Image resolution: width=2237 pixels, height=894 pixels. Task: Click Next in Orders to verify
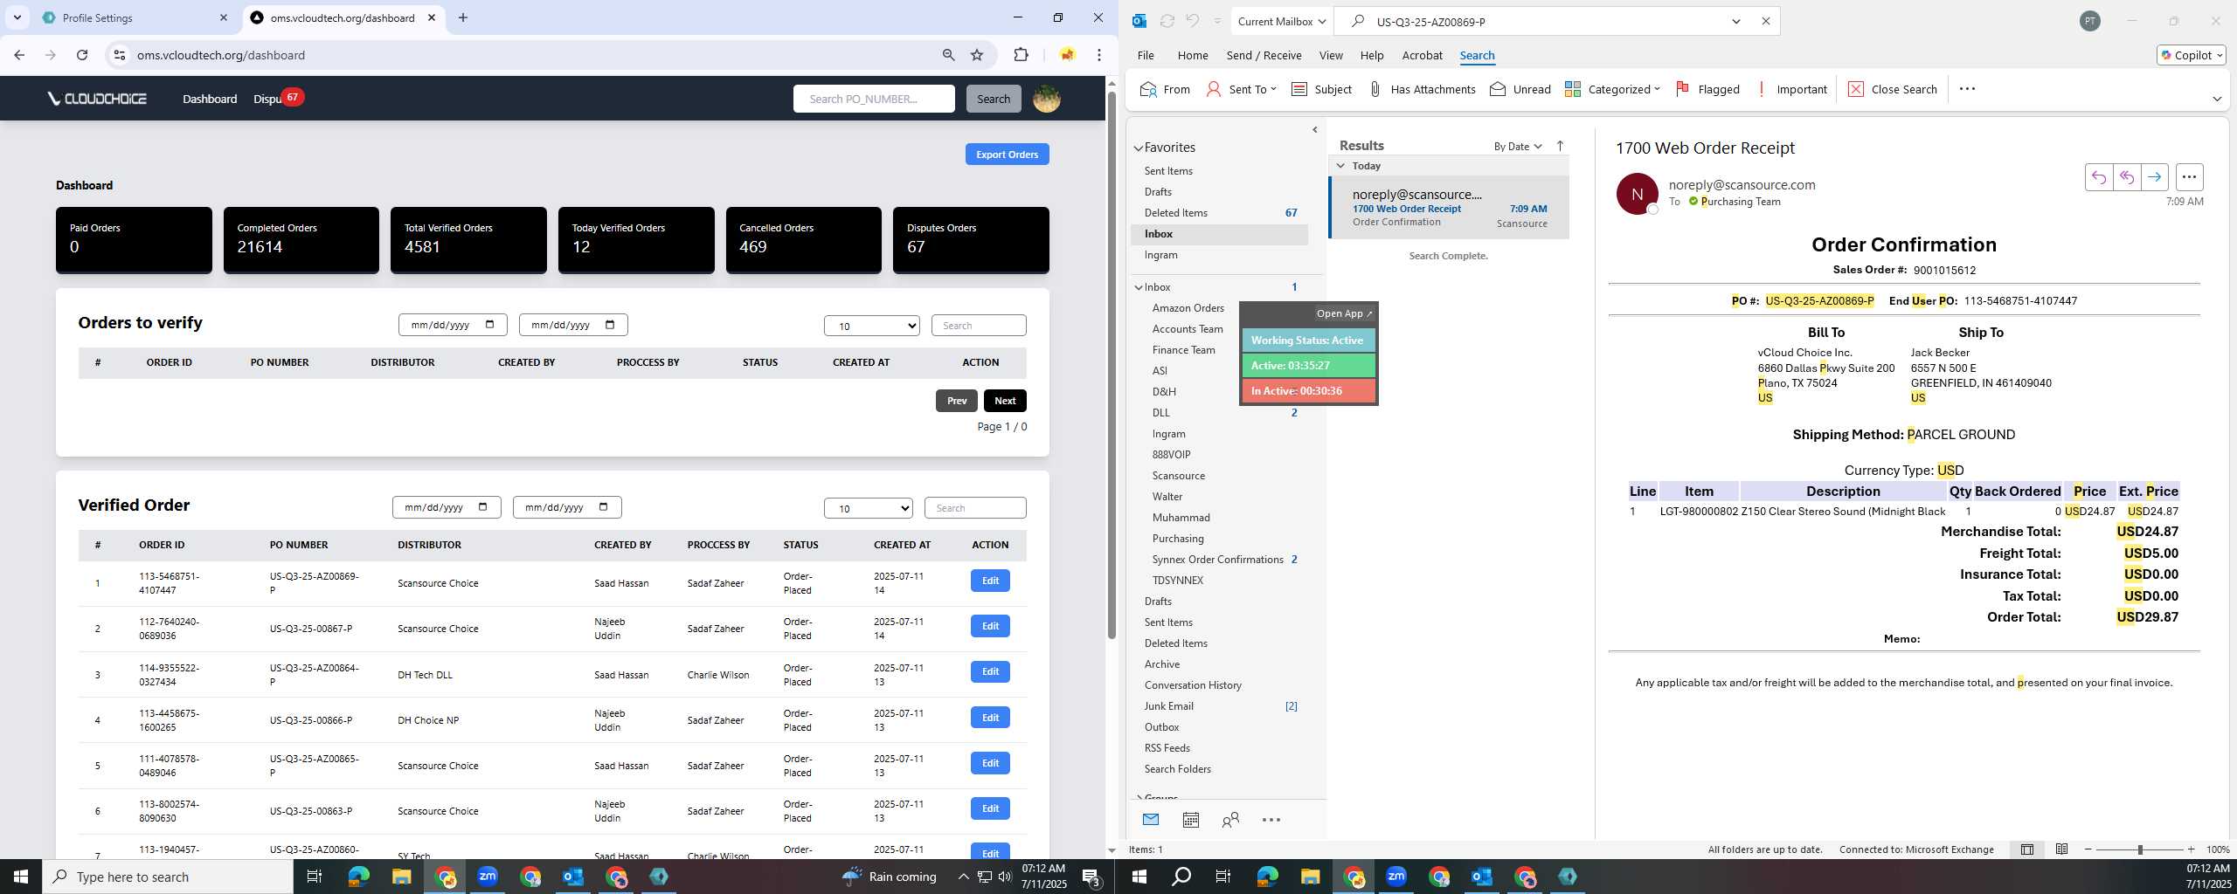1005,401
